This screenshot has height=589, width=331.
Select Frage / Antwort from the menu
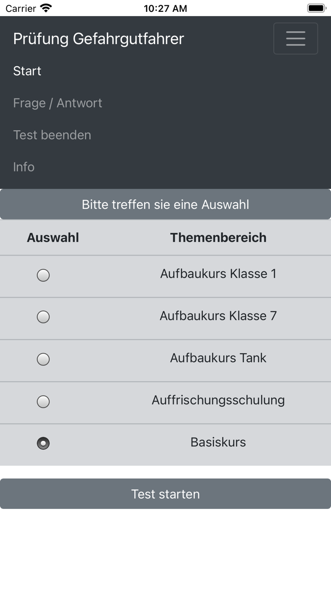pos(58,103)
